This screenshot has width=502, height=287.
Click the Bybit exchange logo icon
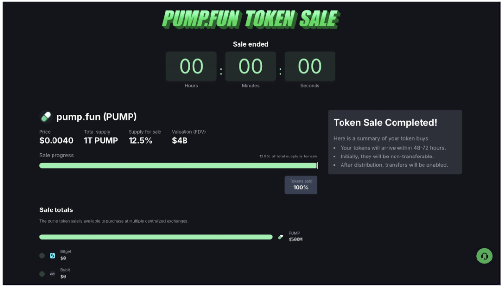53,274
